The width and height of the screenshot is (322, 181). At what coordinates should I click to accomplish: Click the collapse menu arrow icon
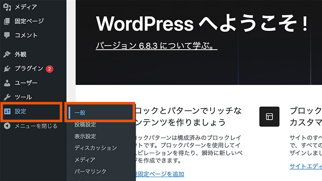[x=7, y=126]
